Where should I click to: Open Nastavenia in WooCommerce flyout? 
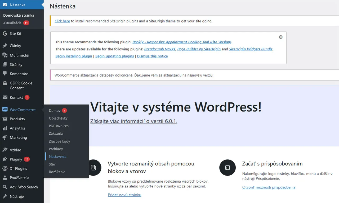[x=57, y=157]
